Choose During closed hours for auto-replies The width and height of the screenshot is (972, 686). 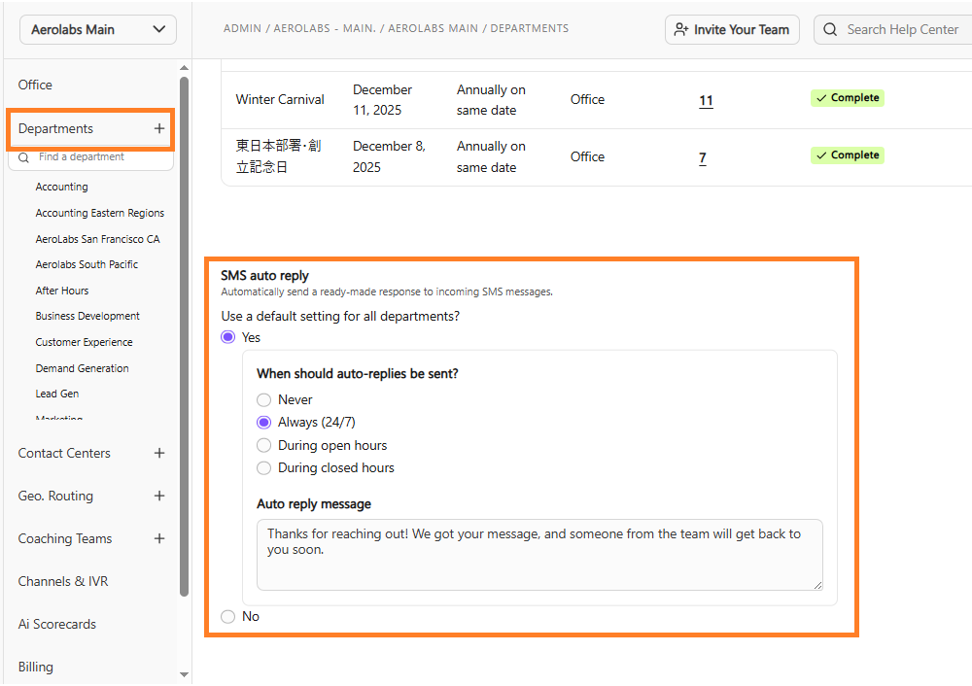(x=264, y=468)
